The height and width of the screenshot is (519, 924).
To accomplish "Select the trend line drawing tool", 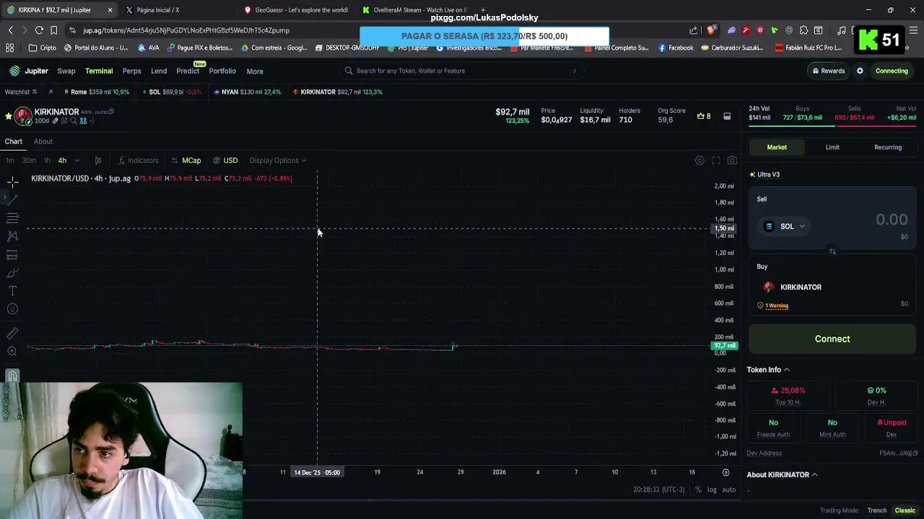I will click(x=12, y=199).
